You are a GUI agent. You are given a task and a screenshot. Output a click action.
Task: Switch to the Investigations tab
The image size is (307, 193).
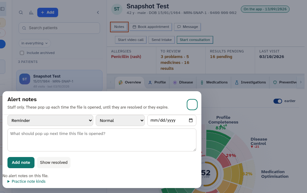pyautogui.click(x=250, y=82)
